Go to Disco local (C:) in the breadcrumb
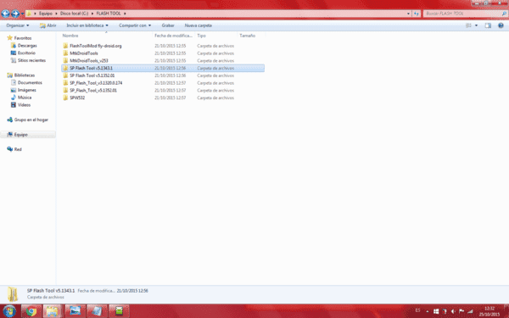The width and height of the screenshot is (509, 318). click(74, 14)
